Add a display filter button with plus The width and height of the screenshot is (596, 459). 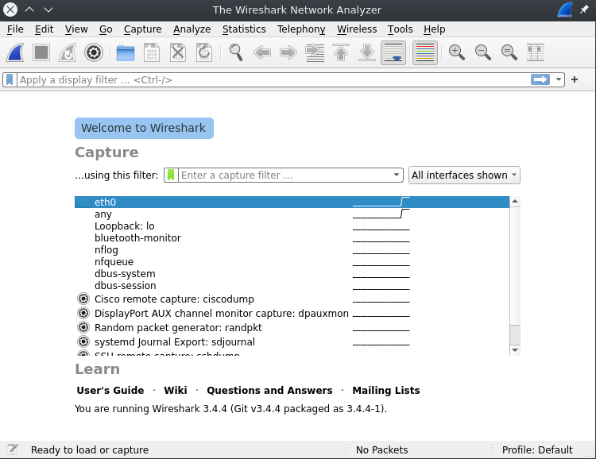575,79
